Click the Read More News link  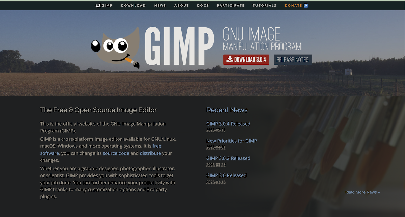click(x=362, y=192)
